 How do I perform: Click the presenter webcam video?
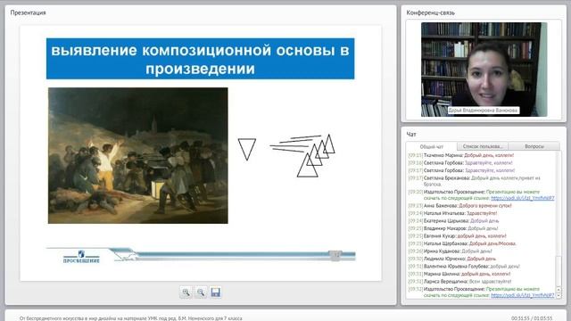coord(484,70)
